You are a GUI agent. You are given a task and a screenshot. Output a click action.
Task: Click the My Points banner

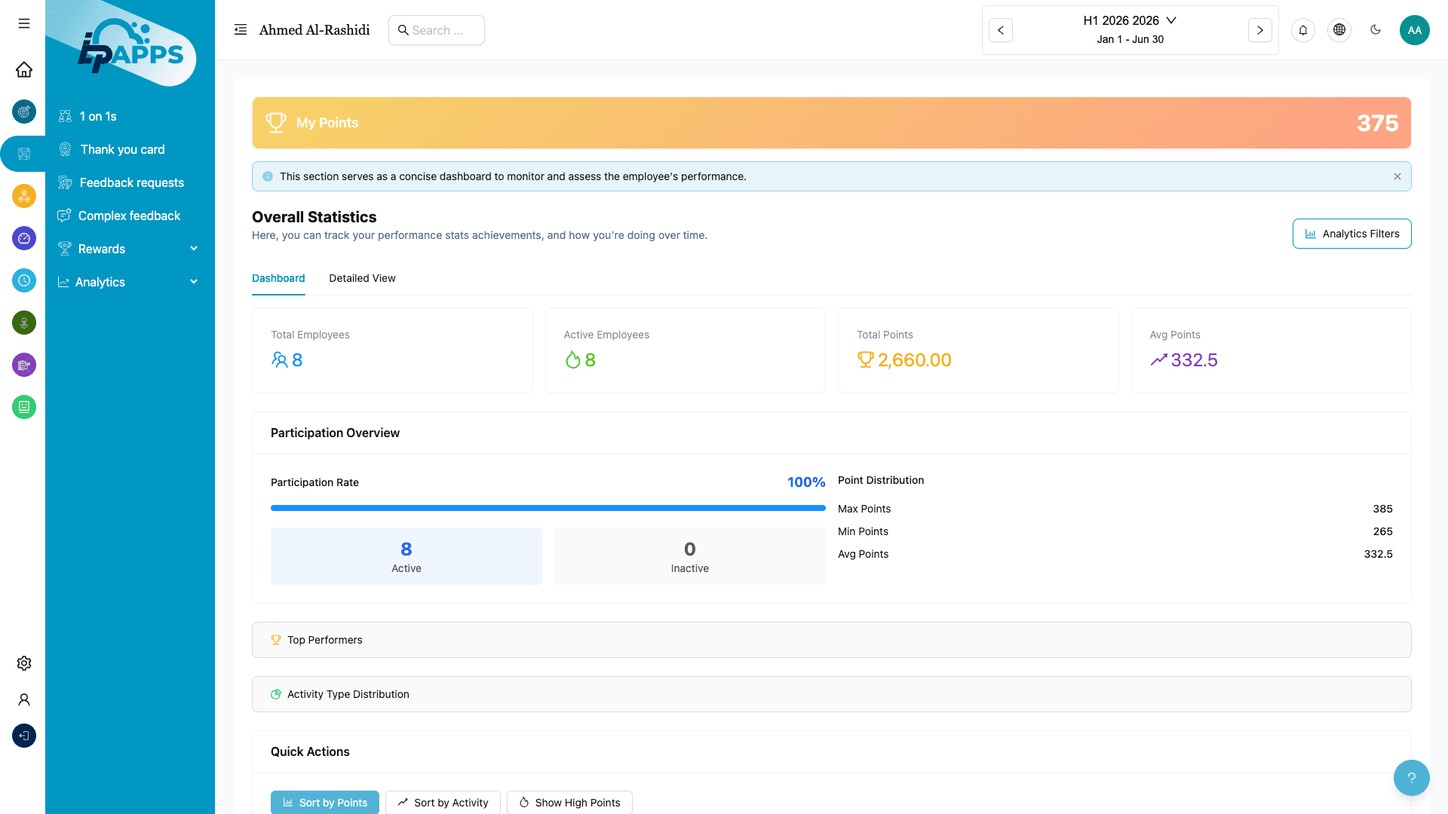coord(831,123)
